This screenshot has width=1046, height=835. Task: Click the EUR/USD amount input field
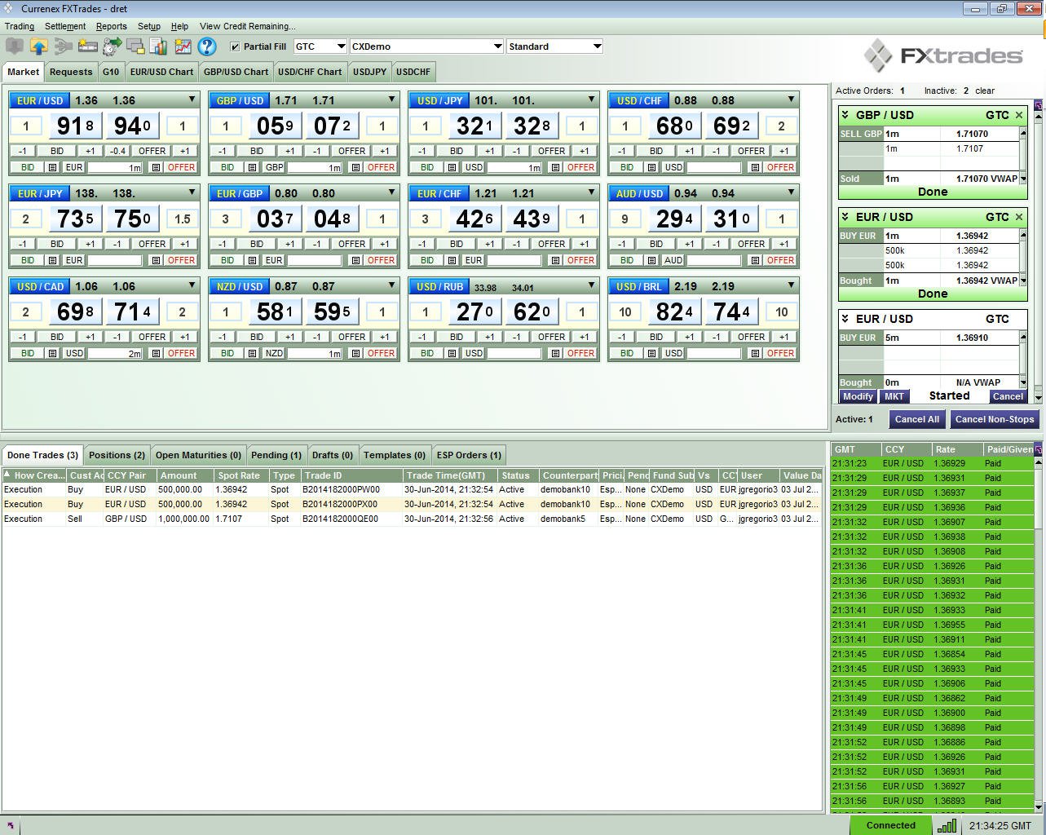click(x=114, y=167)
